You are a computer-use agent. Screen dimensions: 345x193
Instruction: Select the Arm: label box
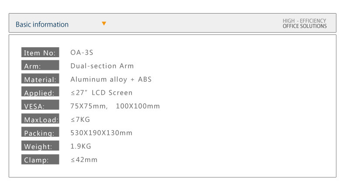pyautogui.click(x=40, y=65)
